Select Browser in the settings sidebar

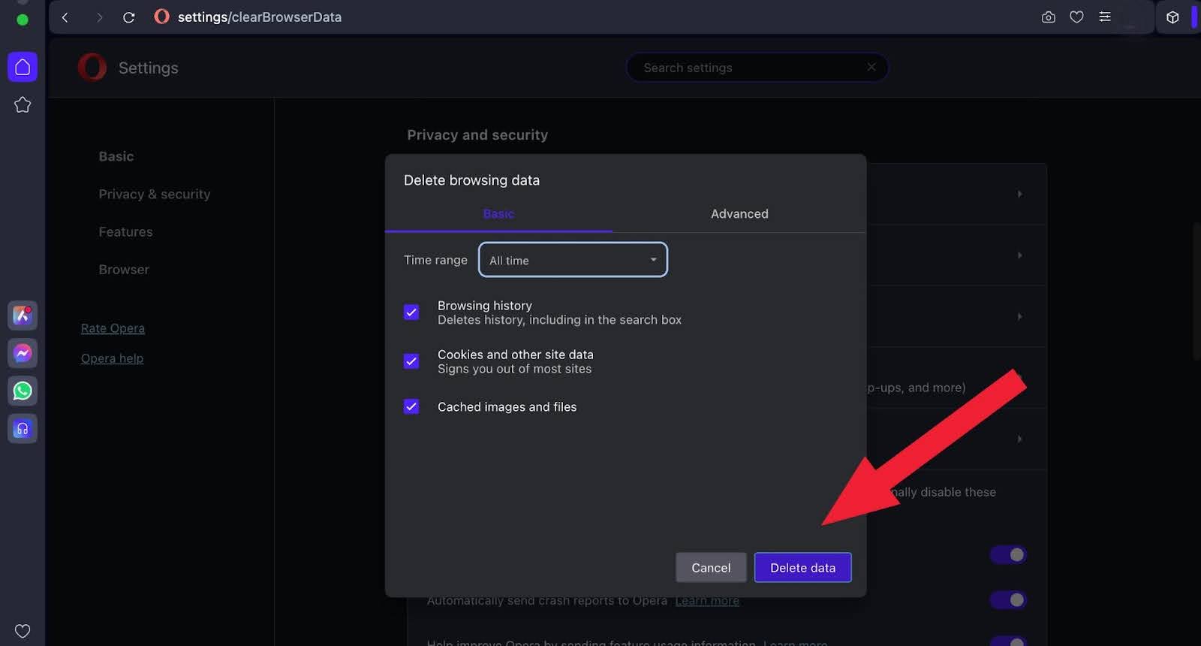coord(124,270)
